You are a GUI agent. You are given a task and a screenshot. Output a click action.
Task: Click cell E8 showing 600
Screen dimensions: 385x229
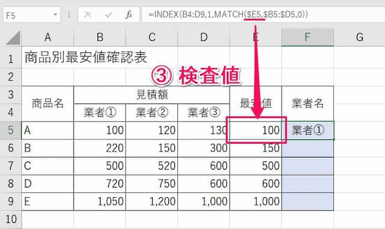[256, 183]
